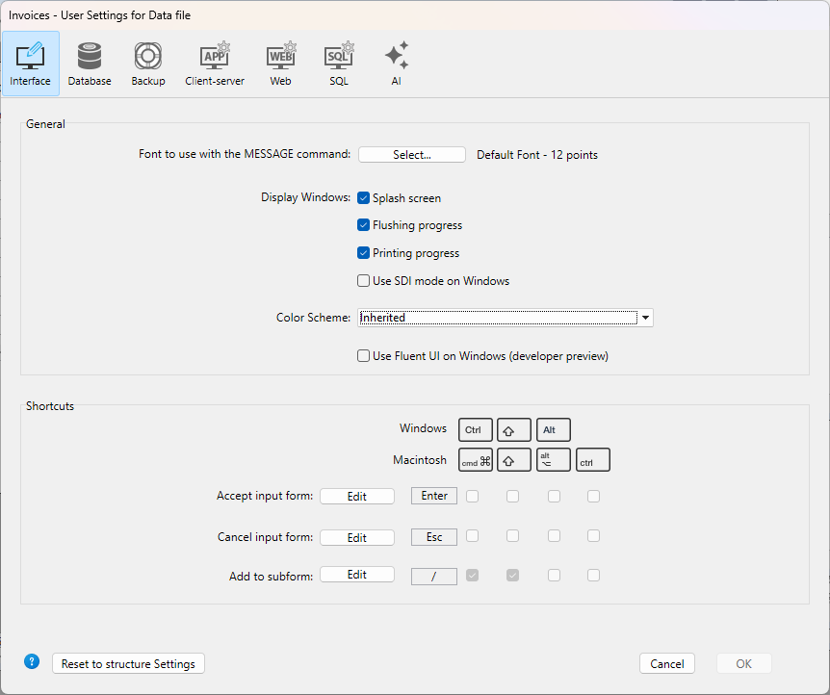The width and height of the screenshot is (830, 695).
Task: Click Select... to choose MESSAGE font
Action: click(411, 155)
